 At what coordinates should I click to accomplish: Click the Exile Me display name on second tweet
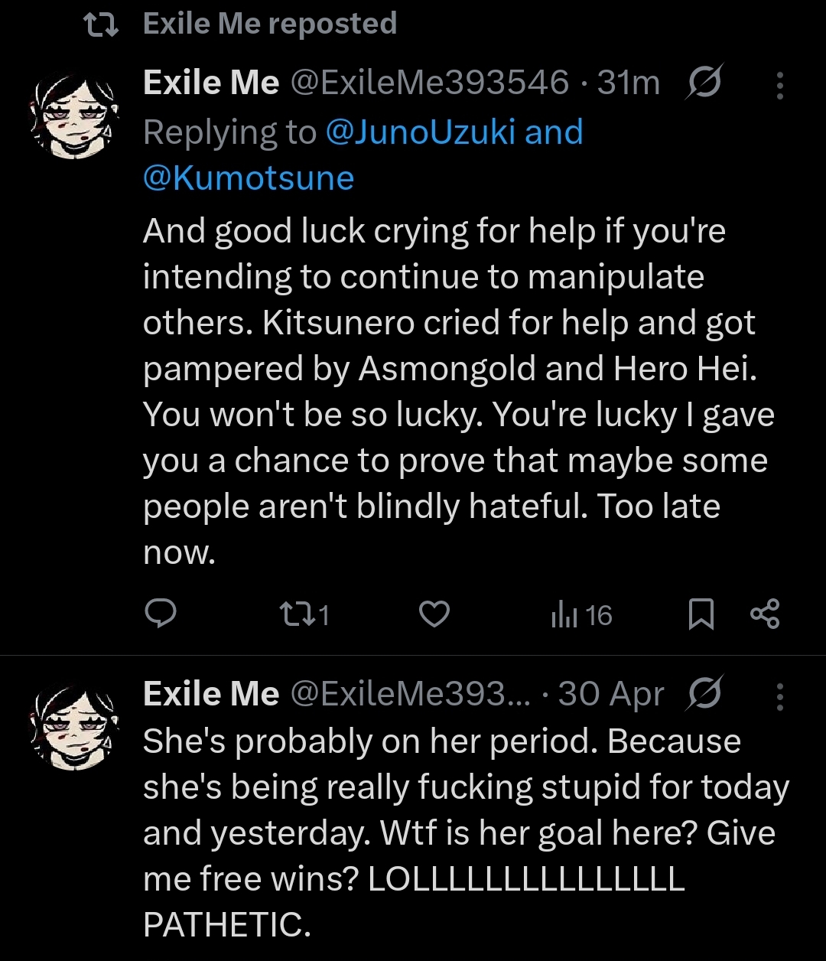[x=211, y=695]
